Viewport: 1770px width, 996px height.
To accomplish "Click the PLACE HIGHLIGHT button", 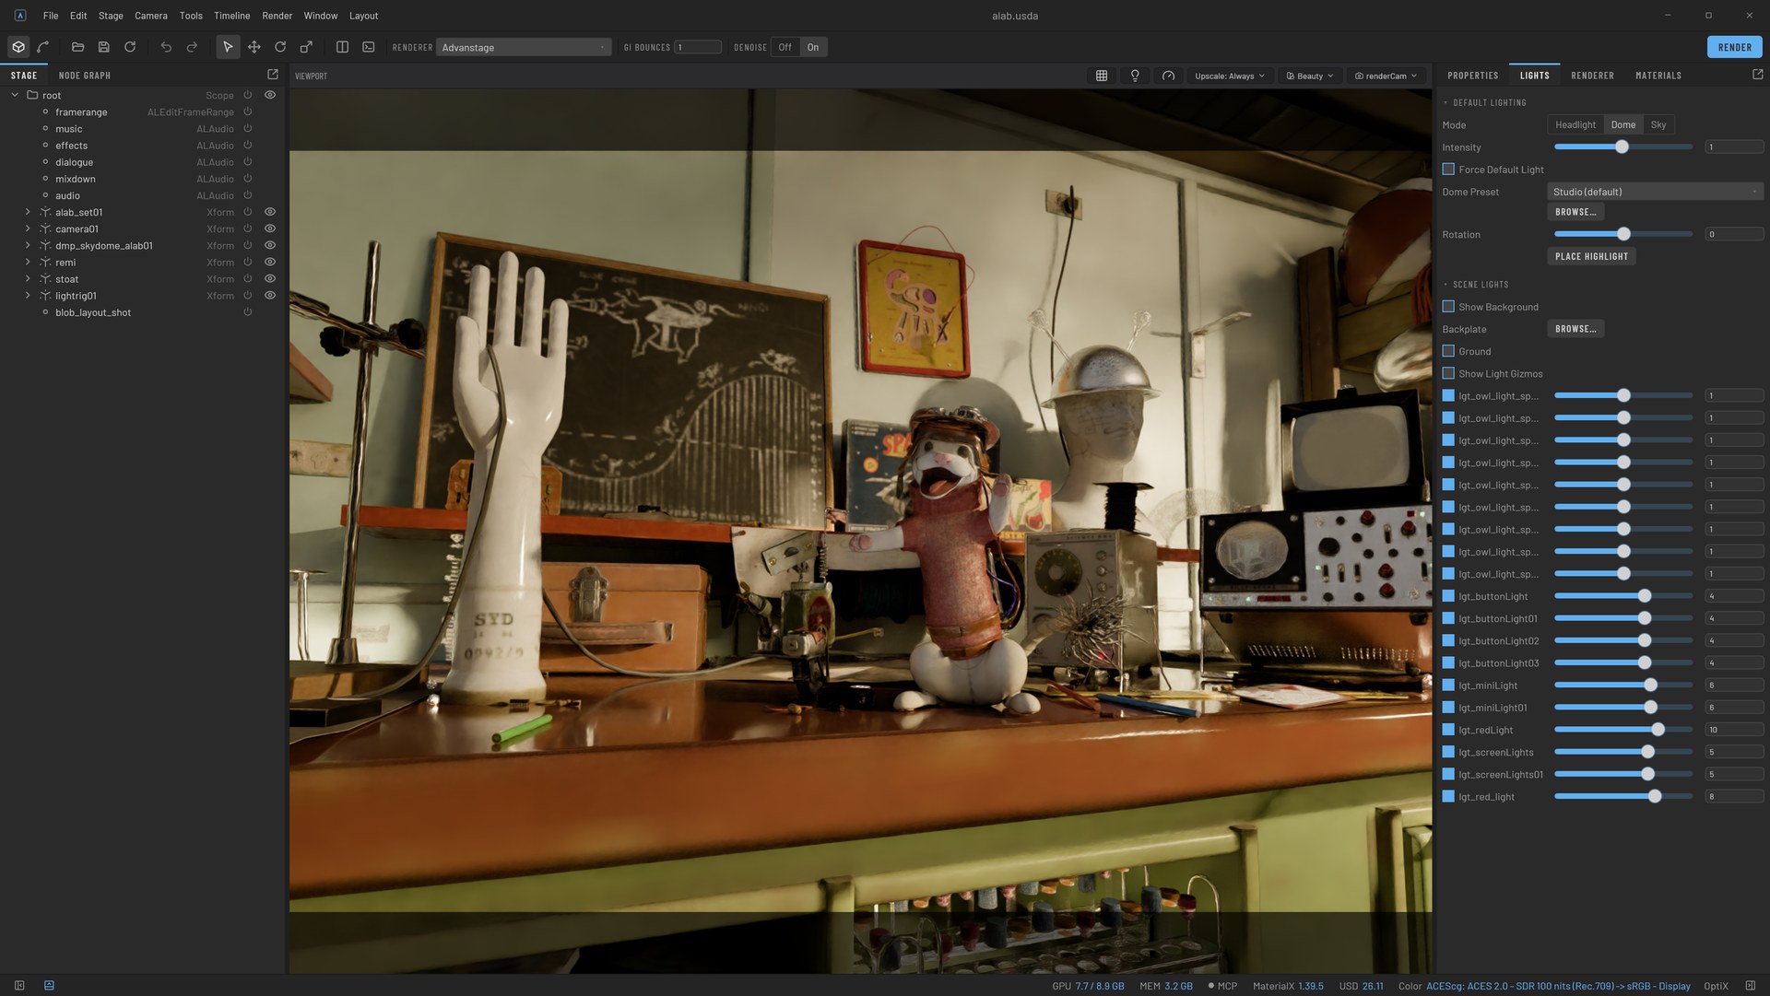I will pyautogui.click(x=1591, y=256).
